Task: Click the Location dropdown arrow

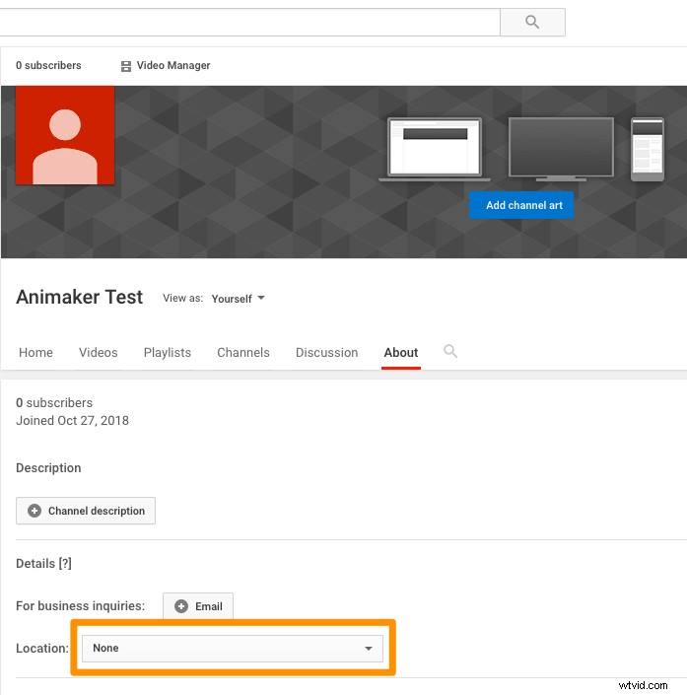Action: (x=369, y=649)
